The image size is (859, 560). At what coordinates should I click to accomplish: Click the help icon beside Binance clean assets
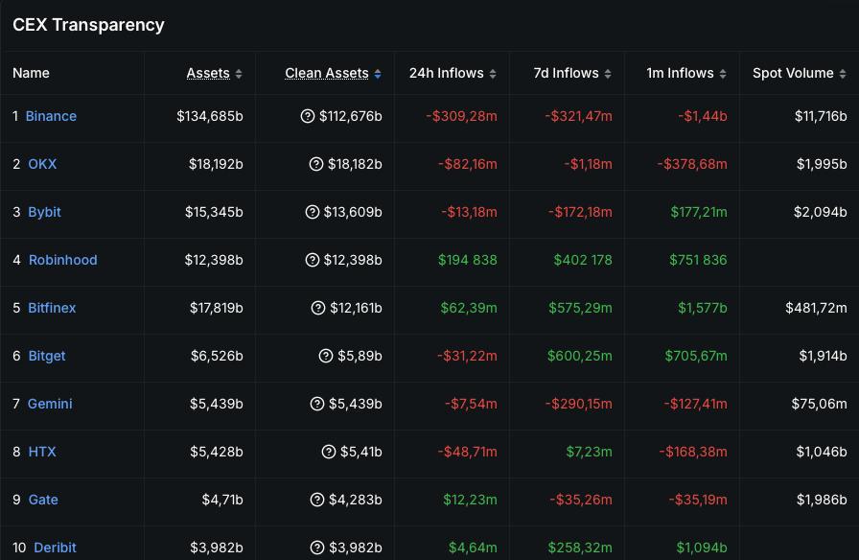click(308, 116)
